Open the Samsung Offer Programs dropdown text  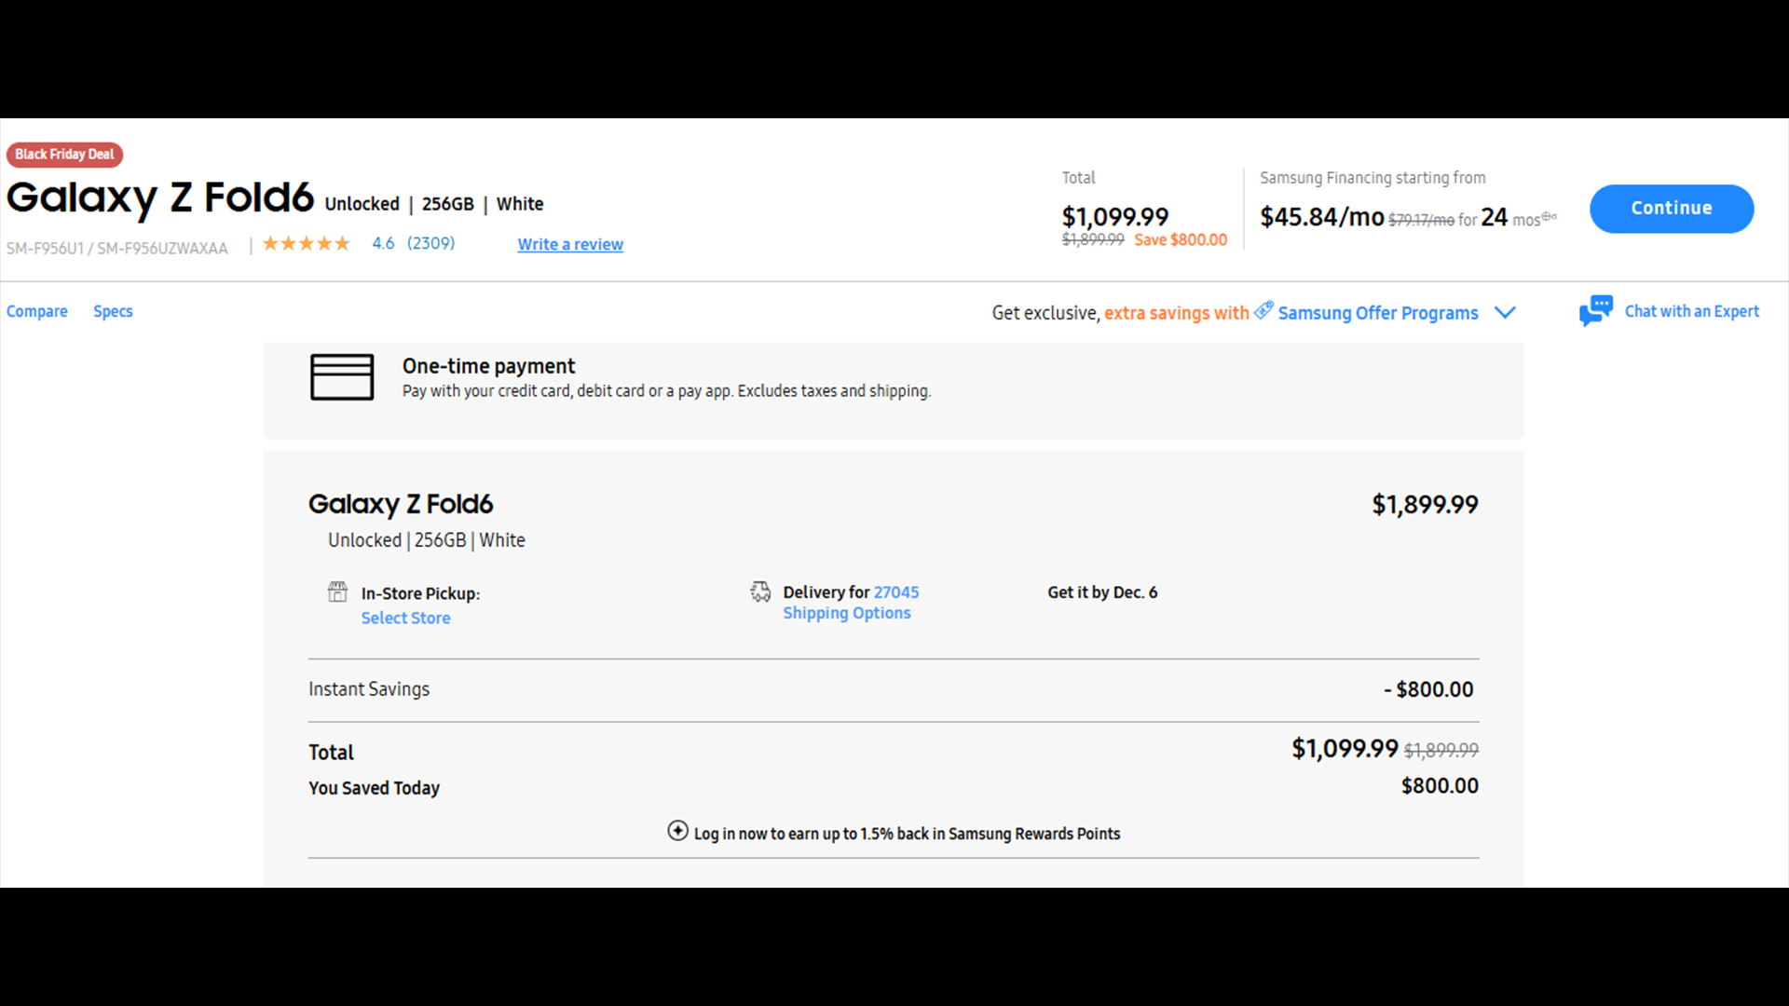[1377, 313]
